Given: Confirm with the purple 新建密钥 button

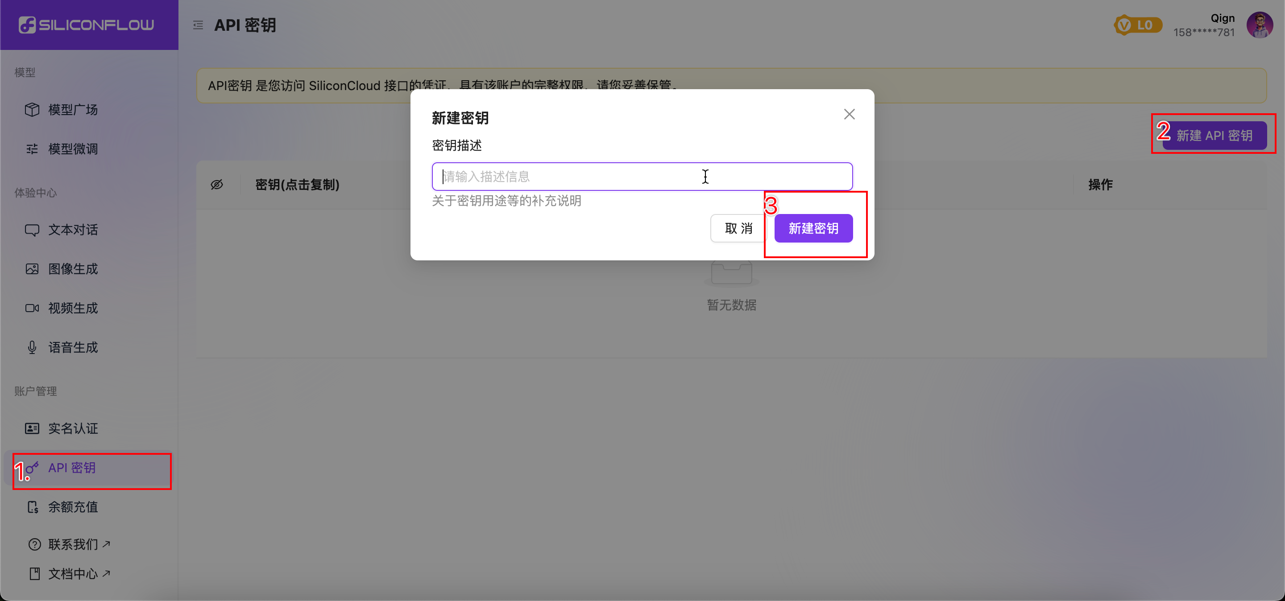Looking at the screenshot, I should click(813, 228).
